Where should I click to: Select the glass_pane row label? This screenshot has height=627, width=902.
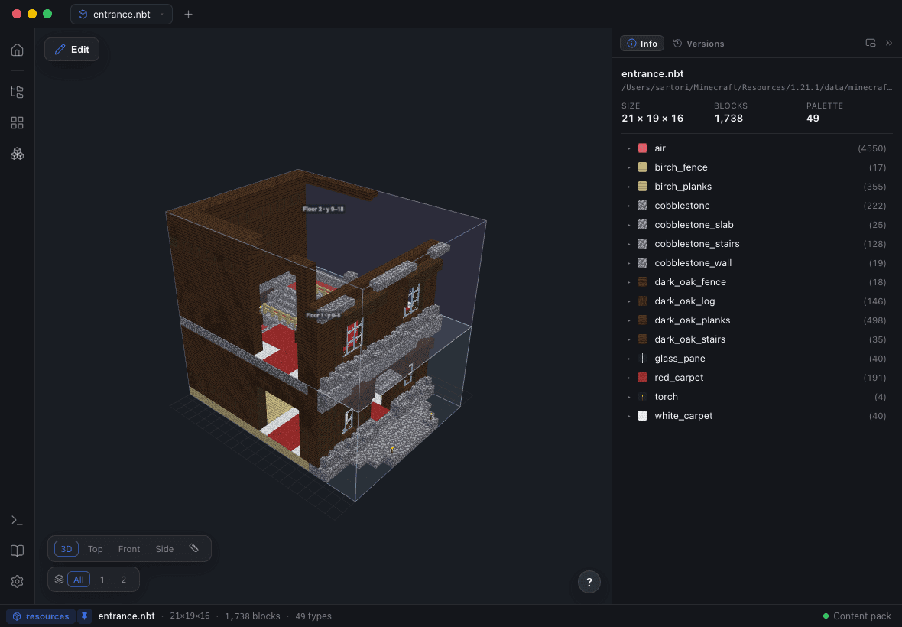tap(680, 359)
